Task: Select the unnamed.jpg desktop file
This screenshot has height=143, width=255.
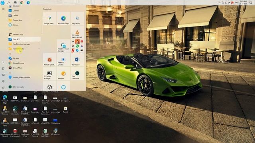Action: [55, 110]
